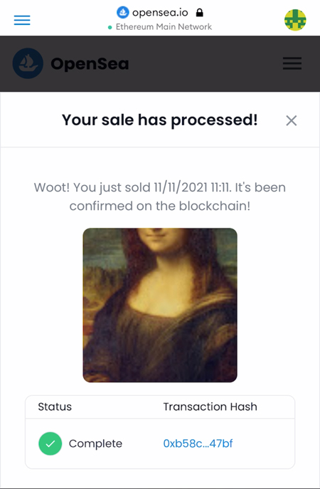320x489 pixels.
Task: Click "Your sale has processed!" heading
Action: (160, 120)
